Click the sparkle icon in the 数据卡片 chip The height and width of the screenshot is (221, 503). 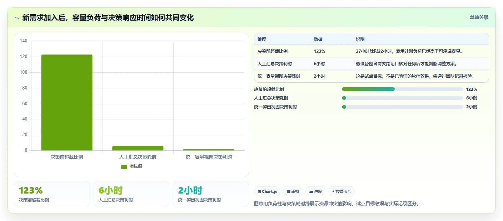point(333,191)
